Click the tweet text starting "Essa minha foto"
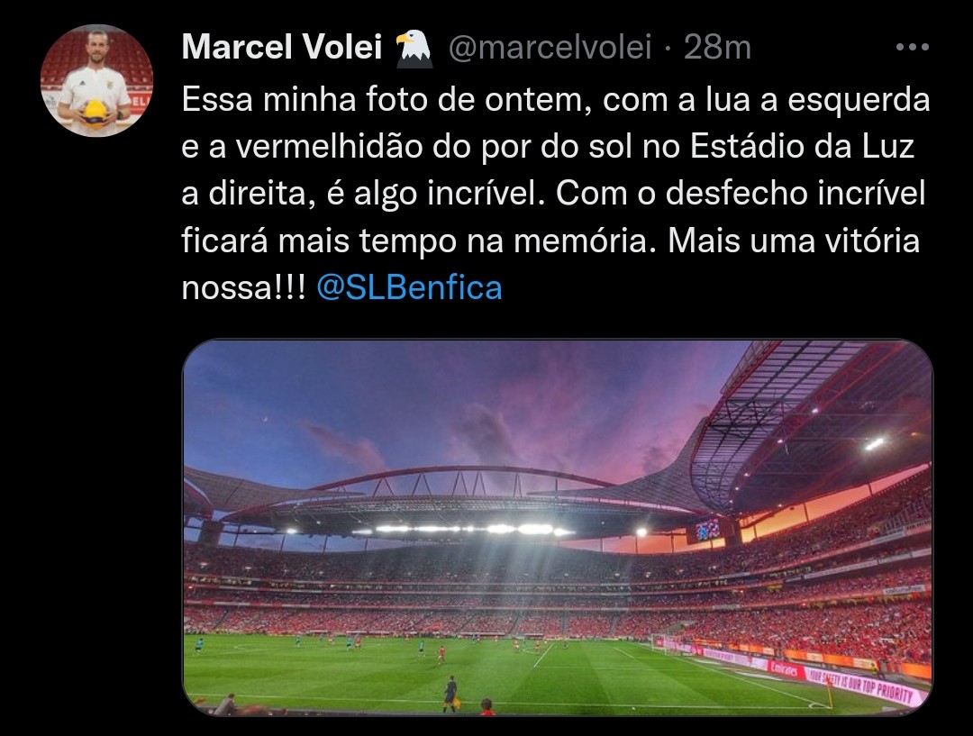 click(556, 194)
